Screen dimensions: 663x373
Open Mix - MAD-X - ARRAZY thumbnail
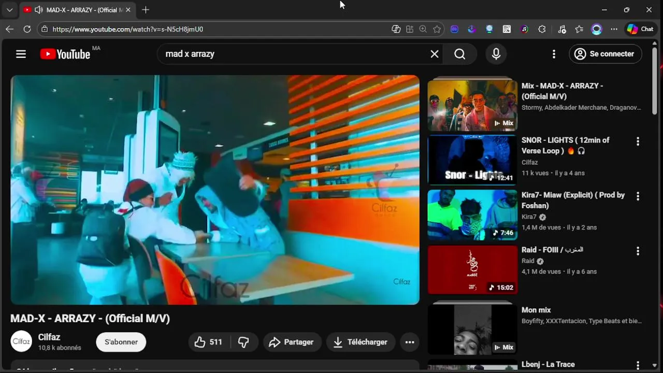coord(472,105)
